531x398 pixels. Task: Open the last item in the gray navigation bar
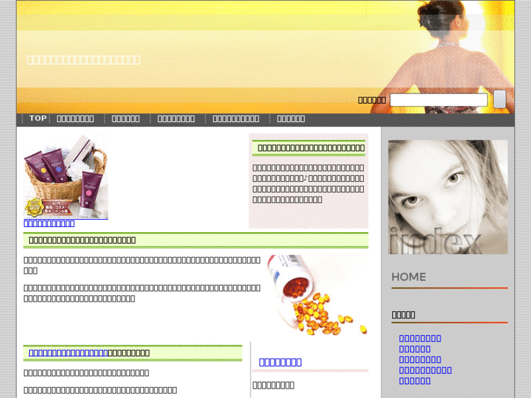point(291,118)
